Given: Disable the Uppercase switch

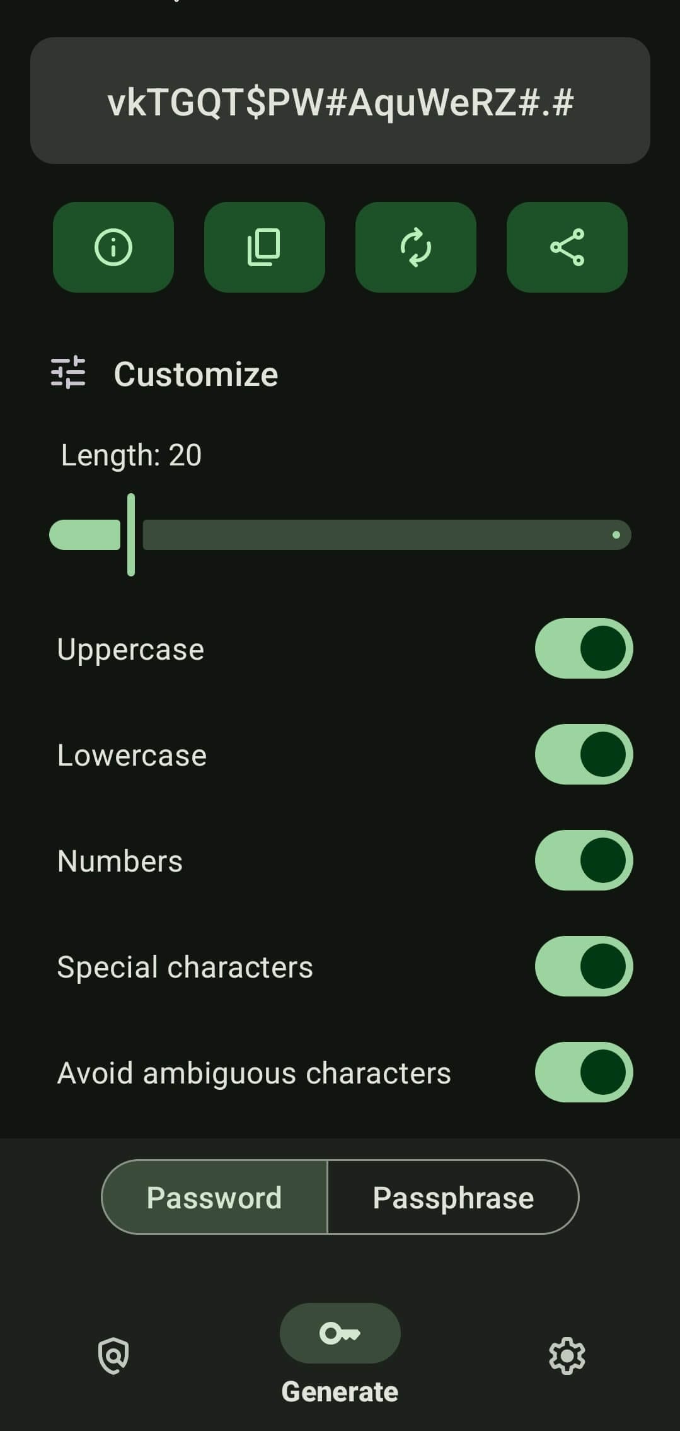Looking at the screenshot, I should [x=584, y=648].
